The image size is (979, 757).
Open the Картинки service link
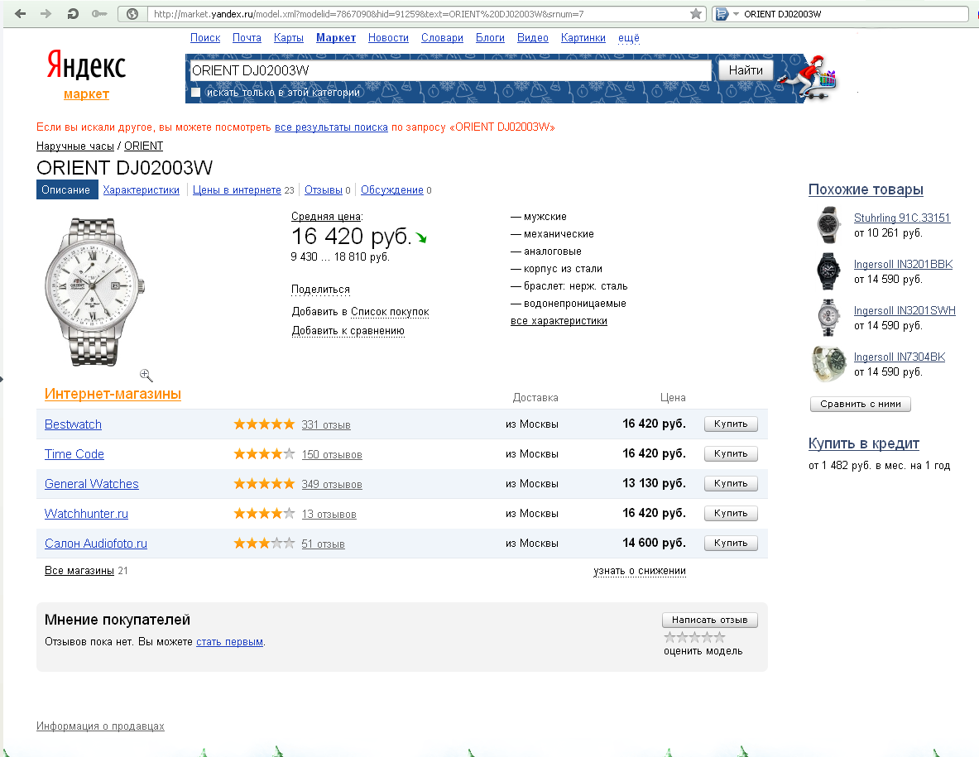pyautogui.click(x=583, y=38)
